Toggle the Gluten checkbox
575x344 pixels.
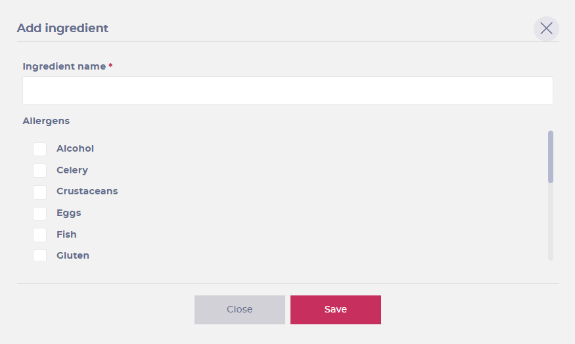coord(39,255)
